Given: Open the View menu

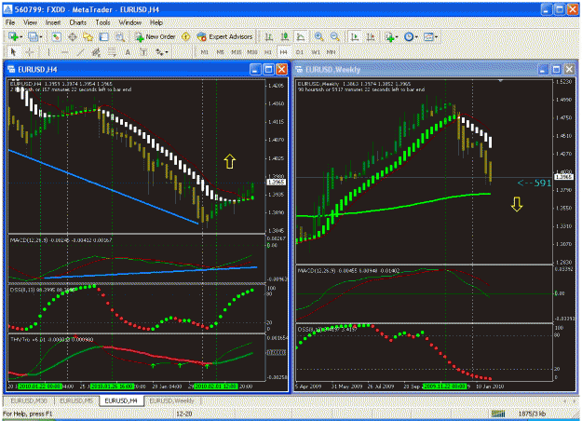Looking at the screenshot, I should [x=30, y=22].
